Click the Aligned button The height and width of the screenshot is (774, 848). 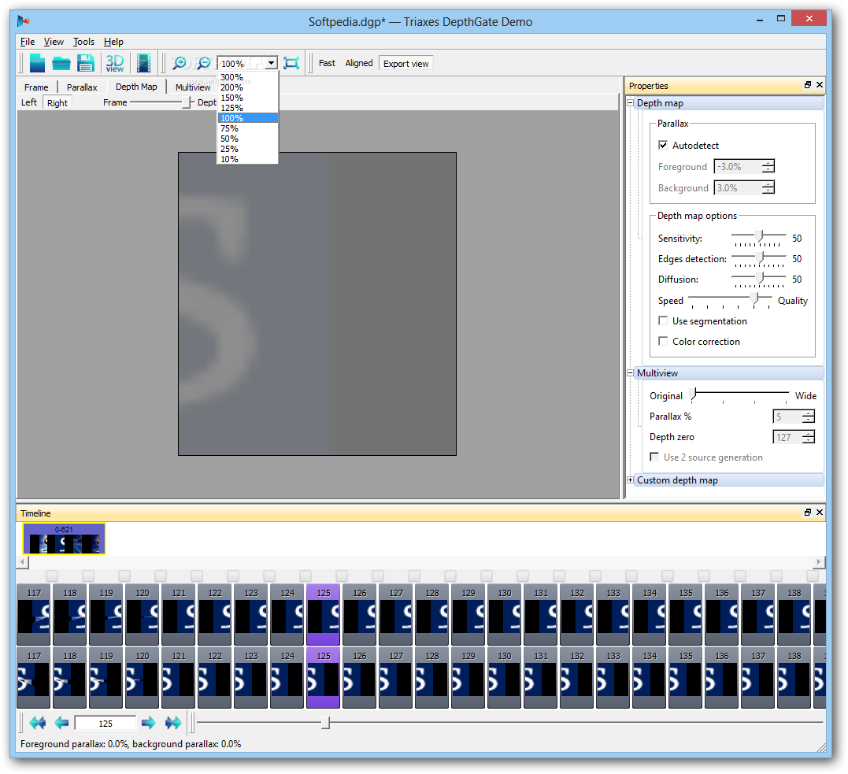coord(359,63)
